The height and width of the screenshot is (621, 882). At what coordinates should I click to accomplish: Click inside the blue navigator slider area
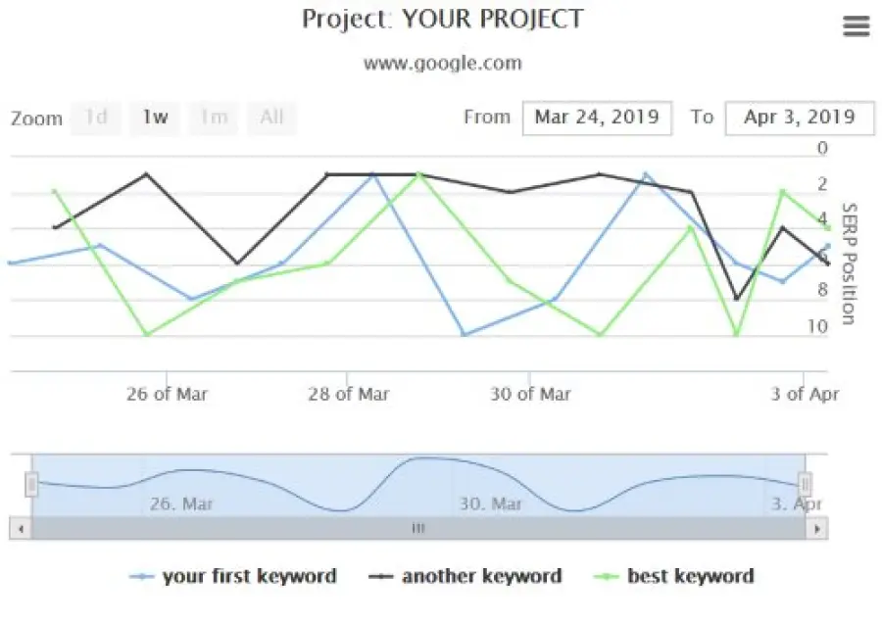(416, 481)
